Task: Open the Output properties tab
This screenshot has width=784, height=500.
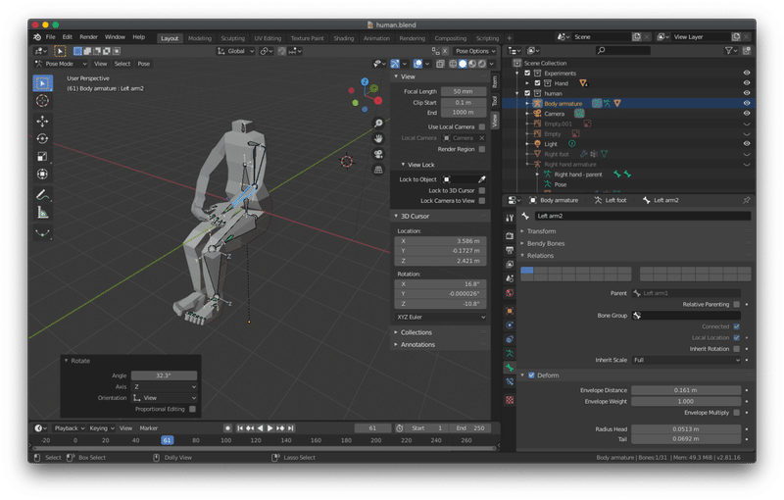Action: pos(510,250)
